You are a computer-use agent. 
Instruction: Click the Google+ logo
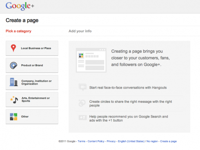(x=20, y=6)
